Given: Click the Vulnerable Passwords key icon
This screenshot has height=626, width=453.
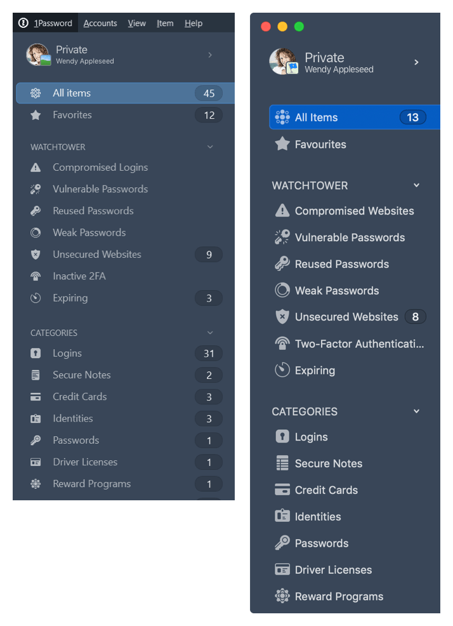Looking at the screenshot, I should tap(36, 189).
